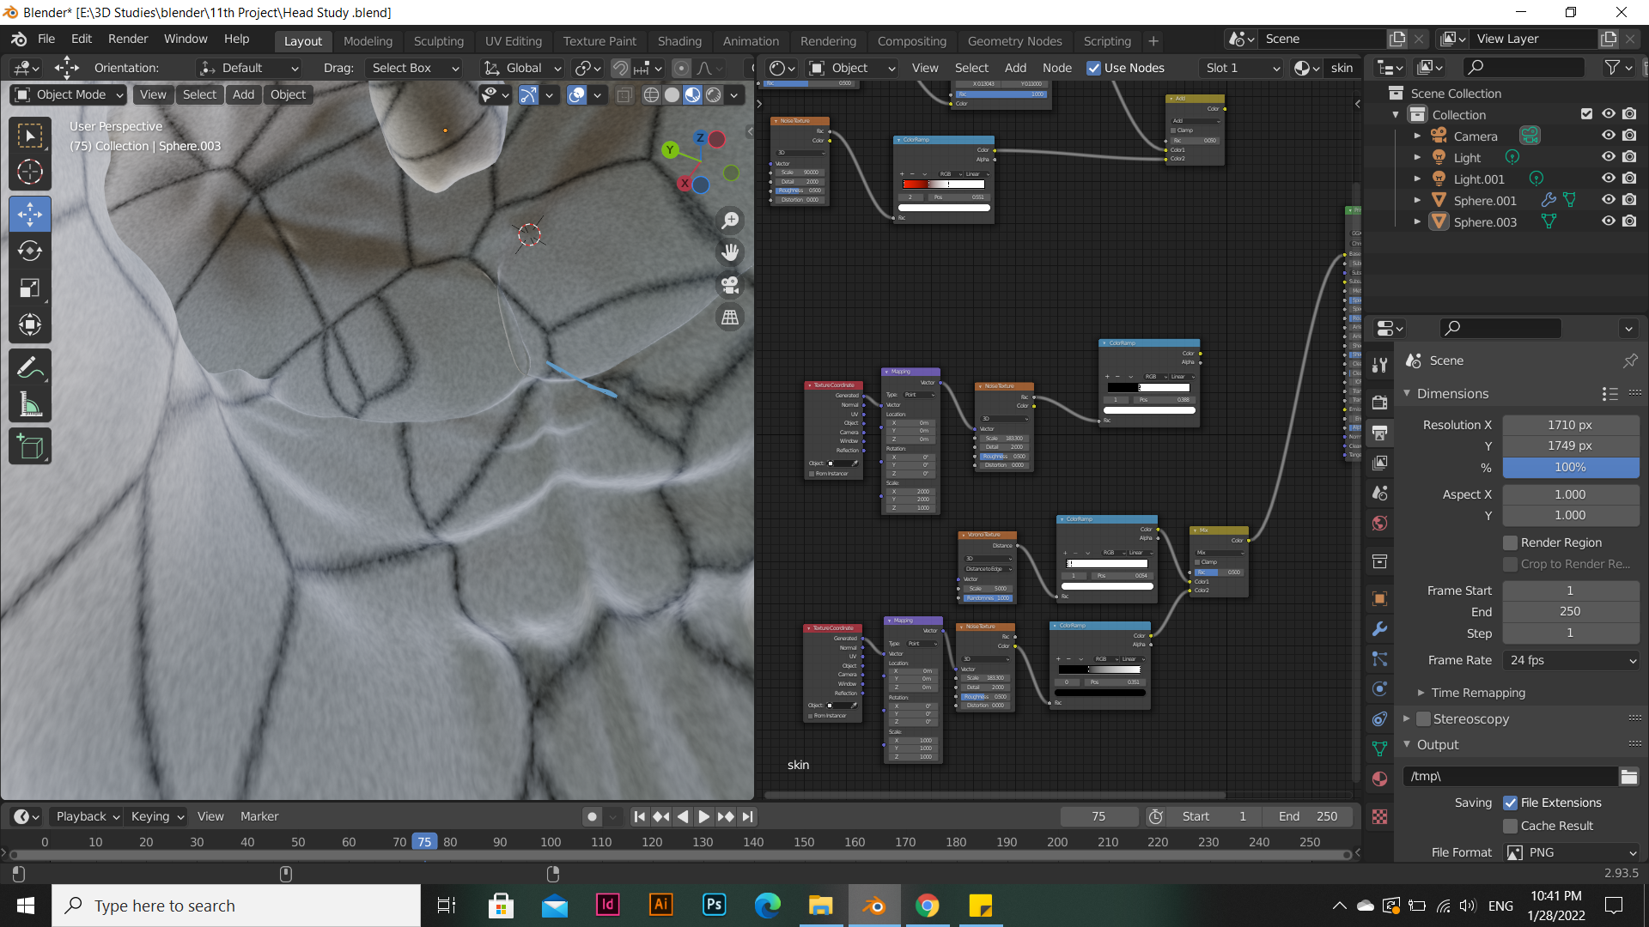The image size is (1649, 927).
Task: Expand the Time Remapping section
Action: [x=1477, y=693]
